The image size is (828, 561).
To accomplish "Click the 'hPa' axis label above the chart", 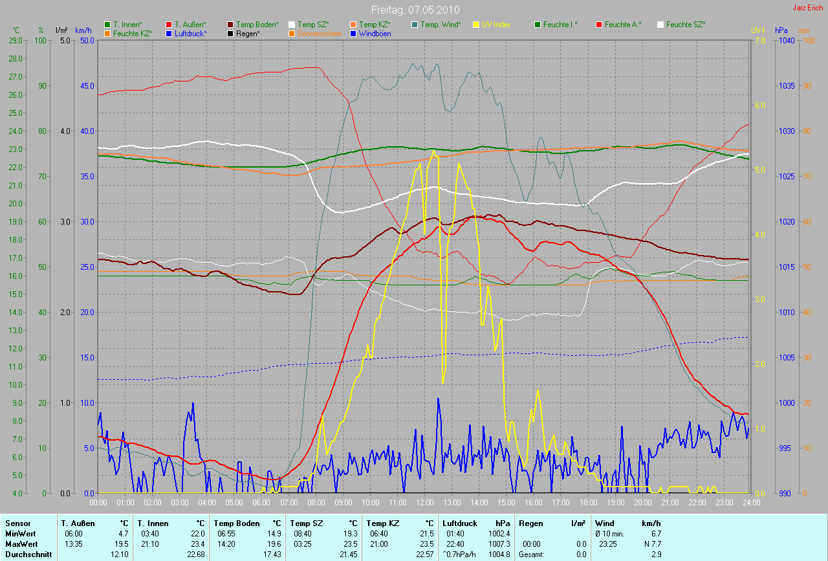I will pyautogui.click(x=782, y=30).
